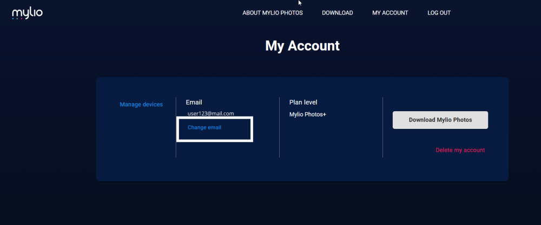Log out of the account
Screen dimensions: 541x225
439,13
